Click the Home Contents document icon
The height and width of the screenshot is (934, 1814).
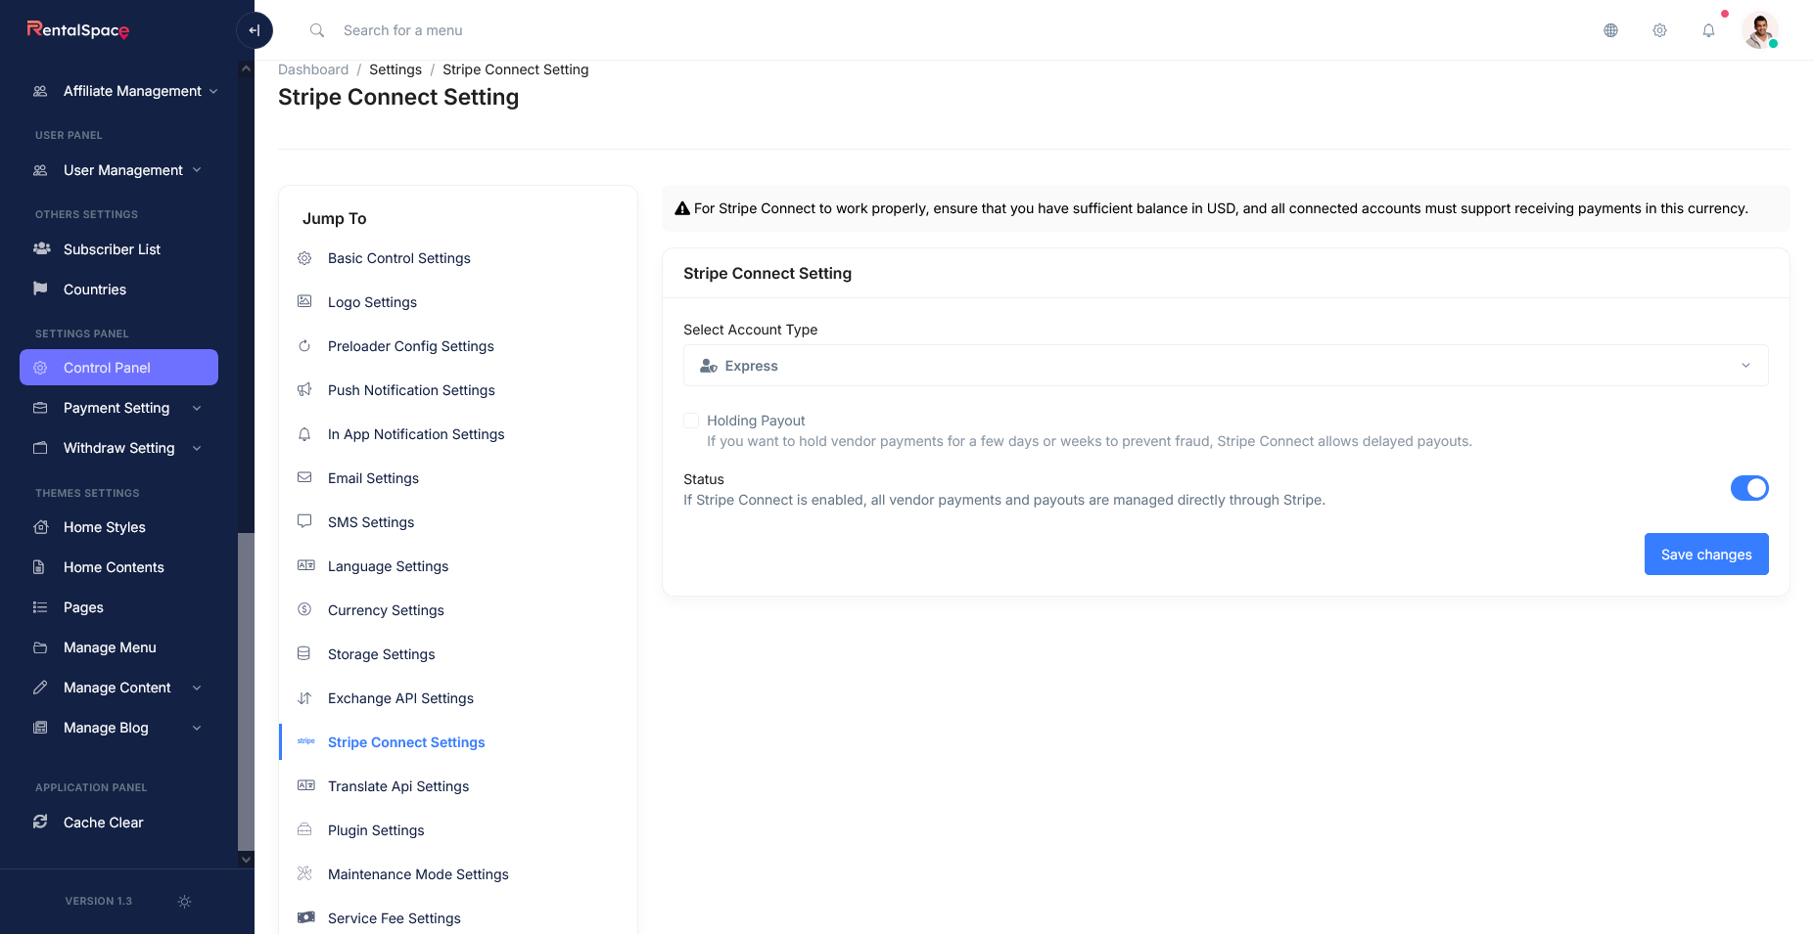(x=39, y=567)
